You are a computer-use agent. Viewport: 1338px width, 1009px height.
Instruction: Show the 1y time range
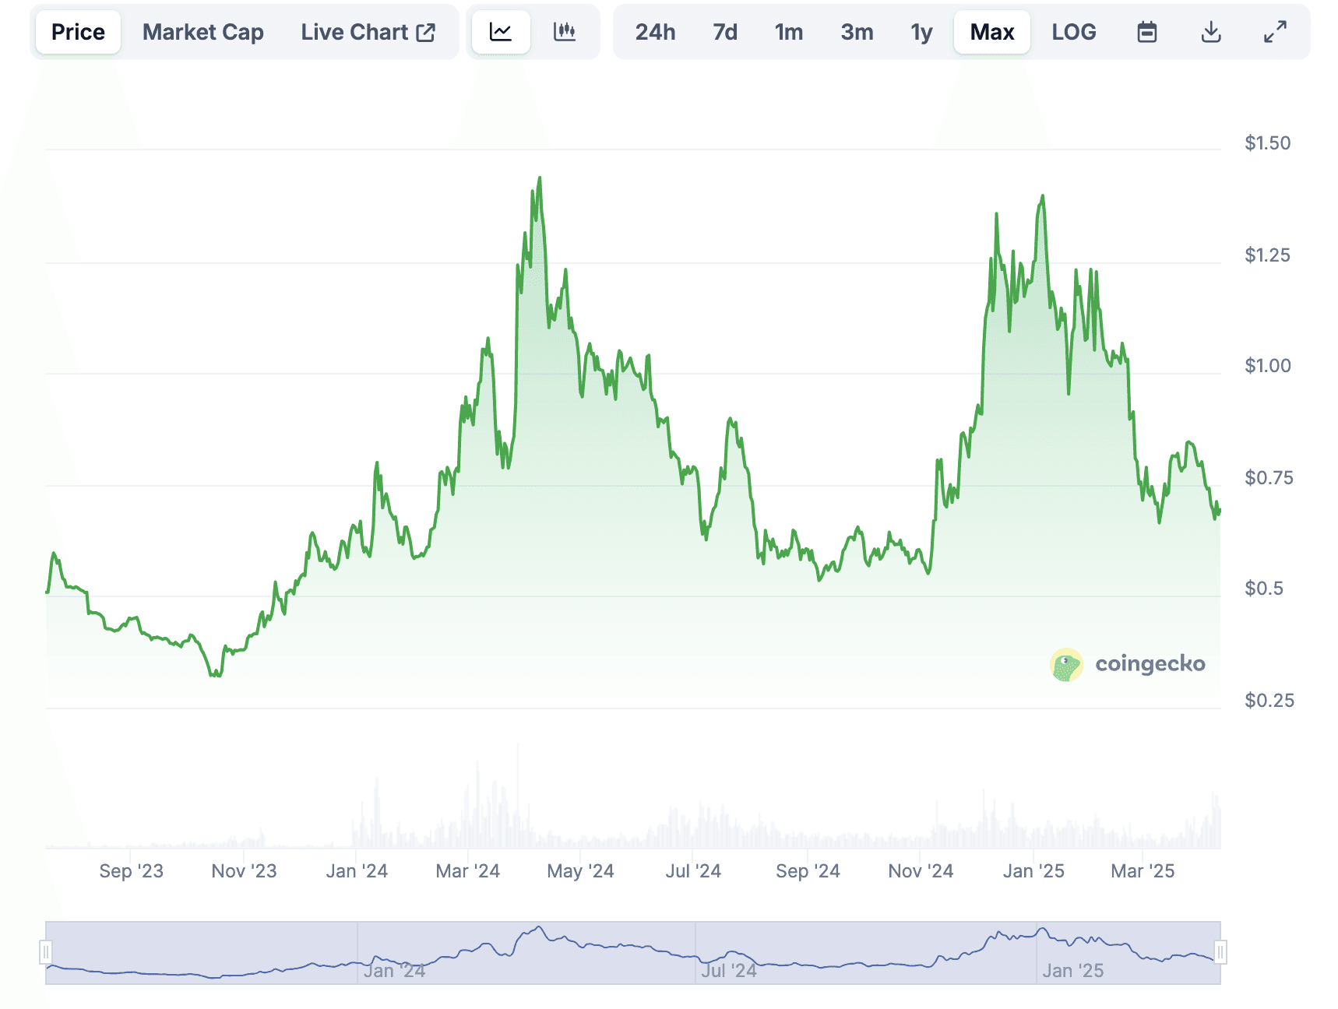(921, 32)
